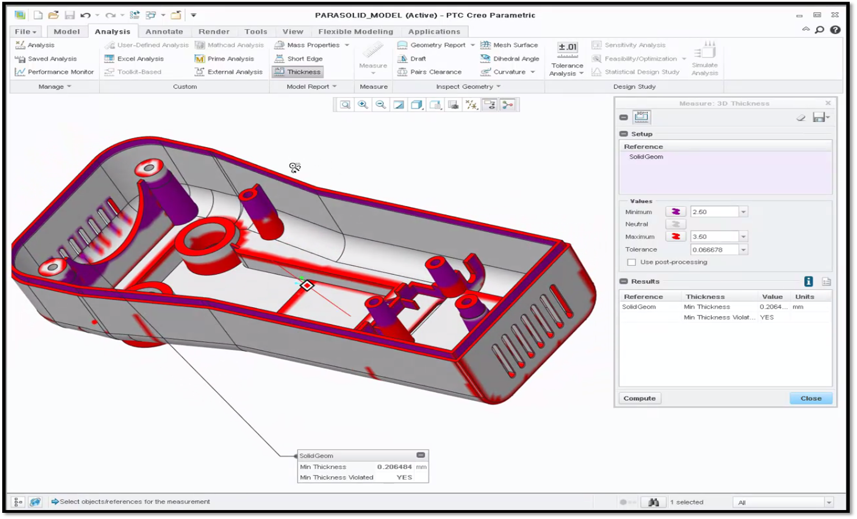Screen dimensions: 857x519
Task: Open the Curvature dropdown arrow
Action: point(532,72)
